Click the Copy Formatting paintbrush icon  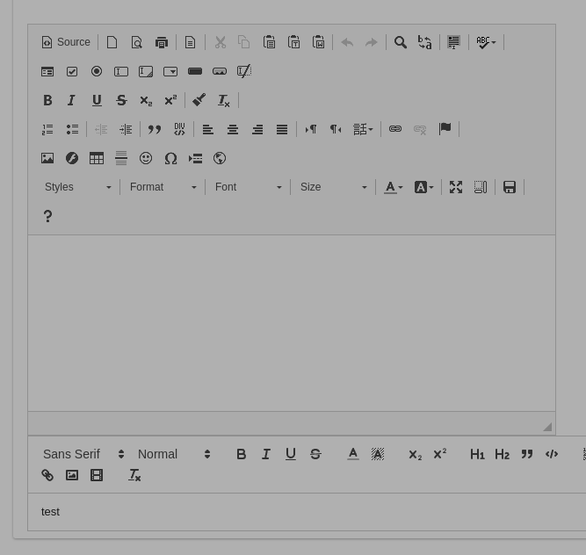(x=199, y=100)
